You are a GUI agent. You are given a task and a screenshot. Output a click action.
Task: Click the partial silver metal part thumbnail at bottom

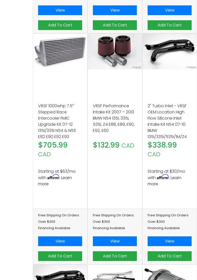coord(170,274)
